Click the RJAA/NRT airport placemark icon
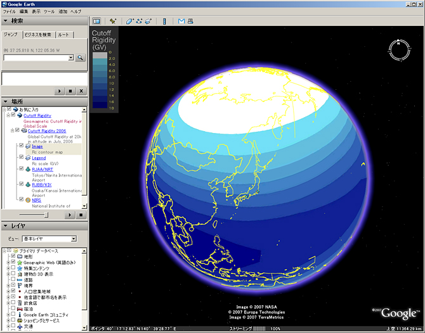Image resolution: width=425 pixels, height=333 pixels. pyautogui.click(x=28, y=169)
